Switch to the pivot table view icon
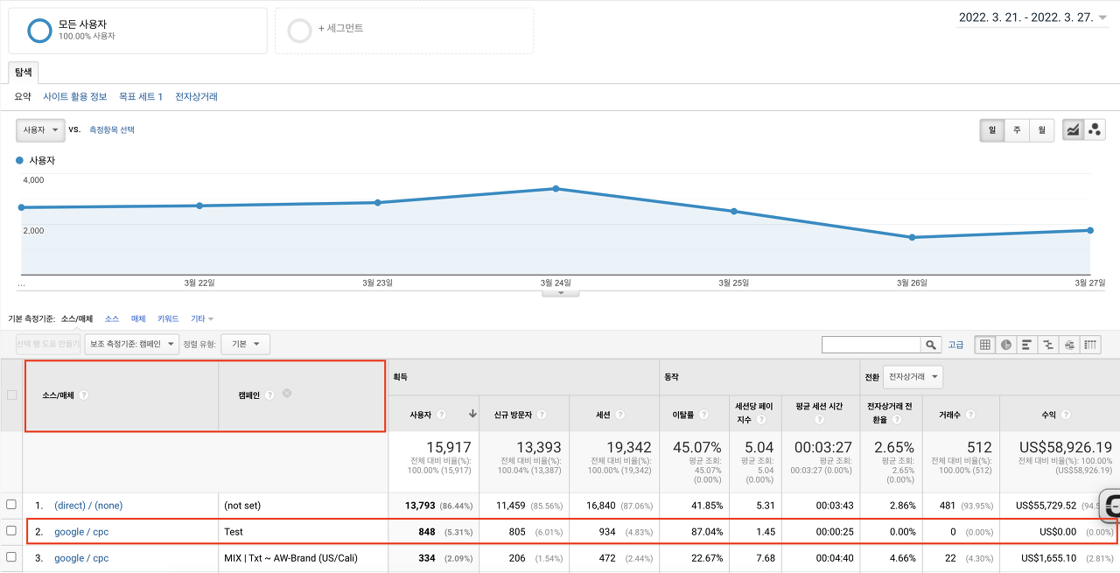1120x573 pixels. point(1091,345)
